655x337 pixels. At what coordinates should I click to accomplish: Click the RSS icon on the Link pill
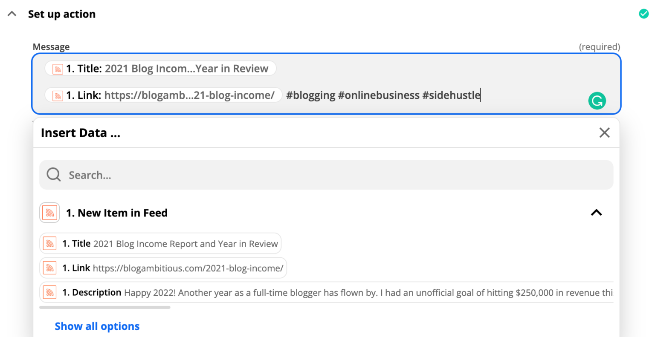[x=57, y=95]
